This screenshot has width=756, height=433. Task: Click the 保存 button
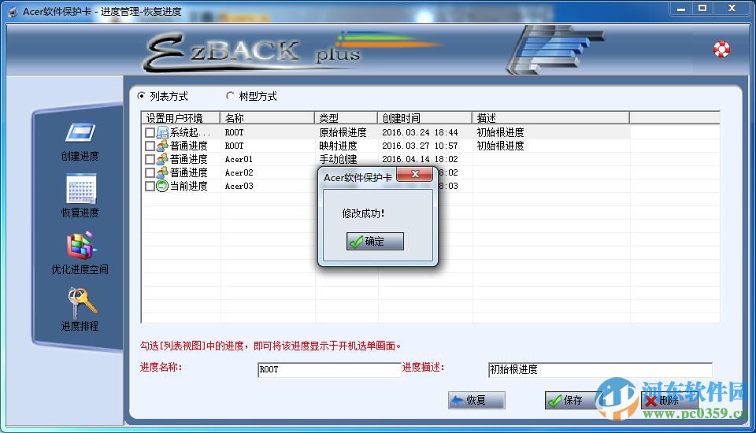pos(573,400)
